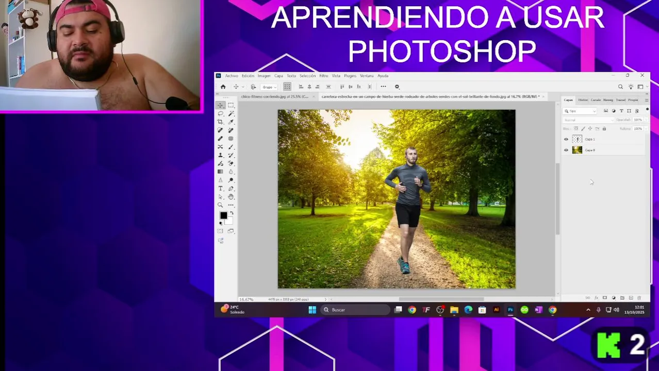Toggle lock position icon
This screenshot has width=659, height=371.
tap(590, 129)
